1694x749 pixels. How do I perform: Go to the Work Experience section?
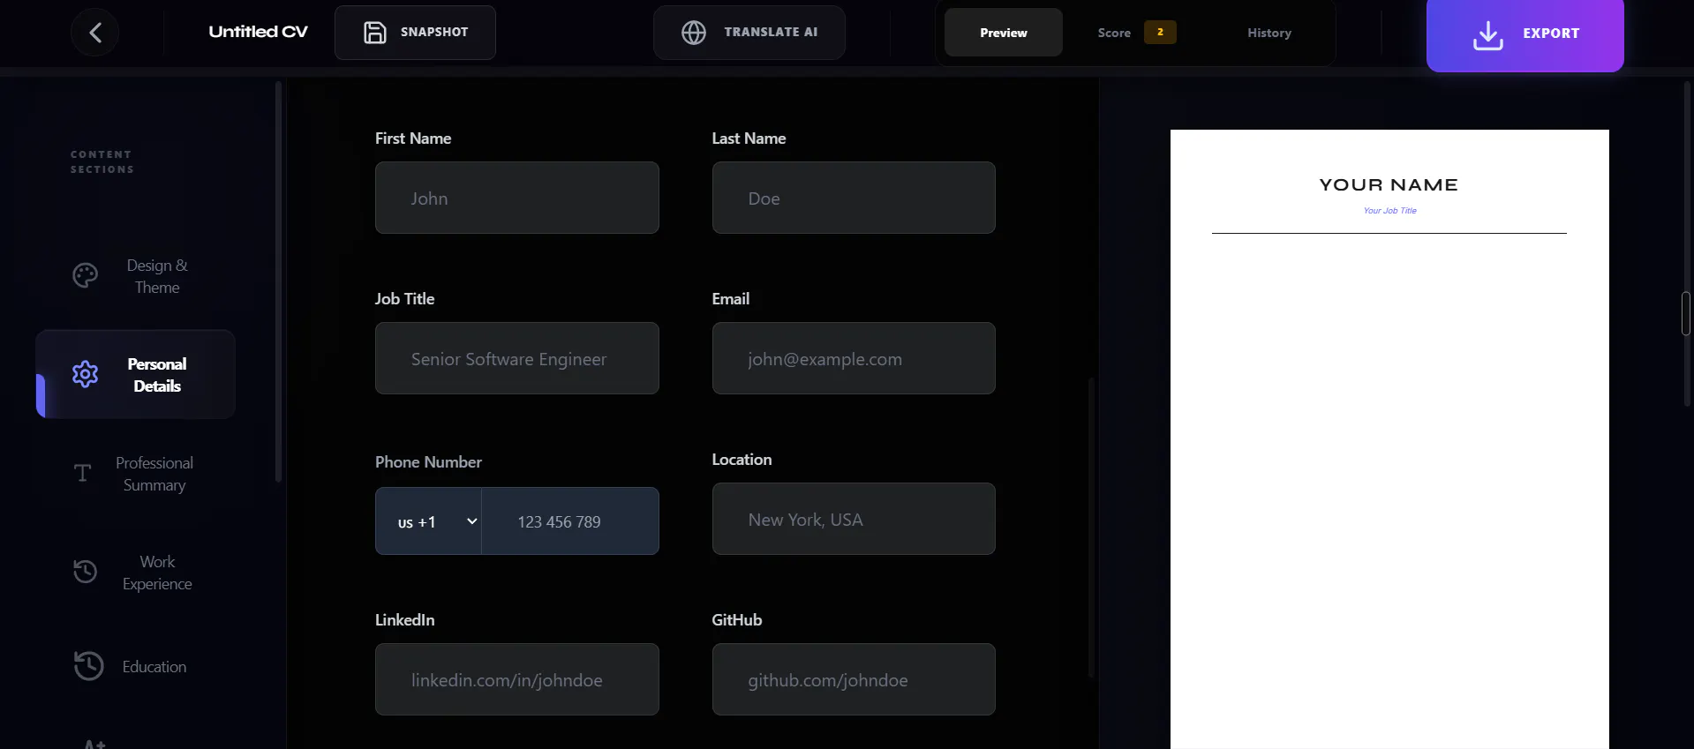point(135,573)
